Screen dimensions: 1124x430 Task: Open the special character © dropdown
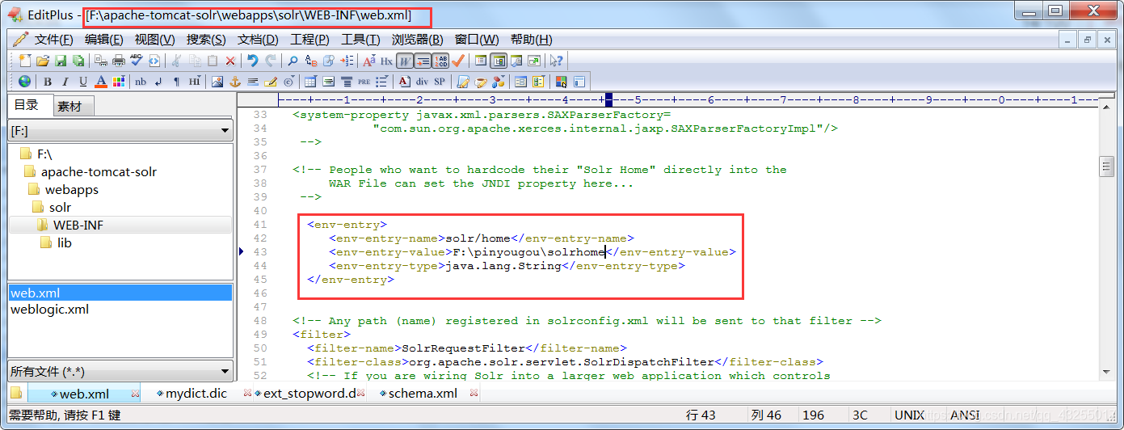(288, 82)
